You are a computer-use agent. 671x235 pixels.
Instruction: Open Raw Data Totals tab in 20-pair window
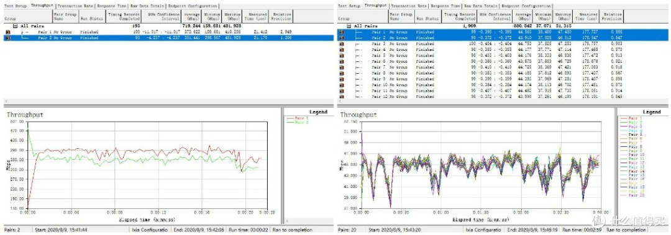click(480, 6)
